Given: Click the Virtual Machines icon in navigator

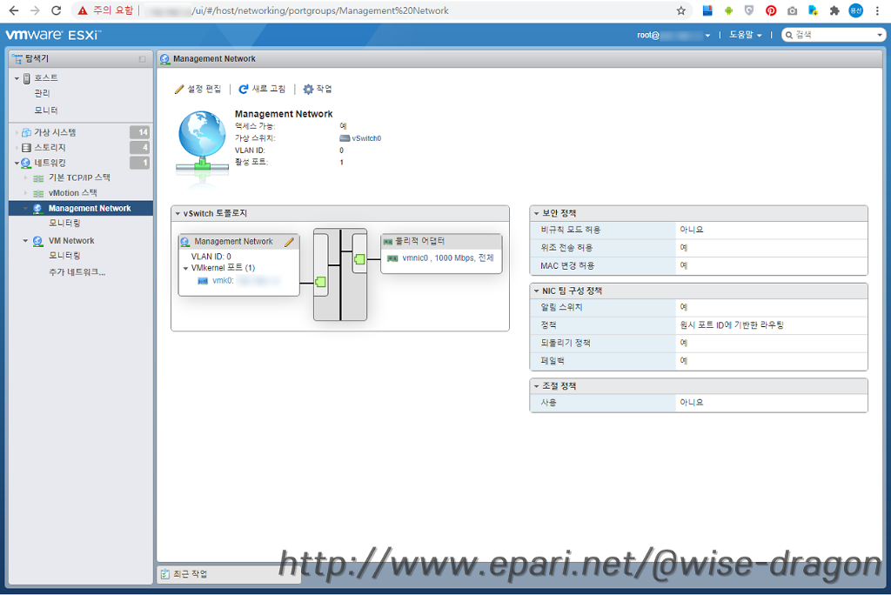Looking at the screenshot, I should (26, 132).
